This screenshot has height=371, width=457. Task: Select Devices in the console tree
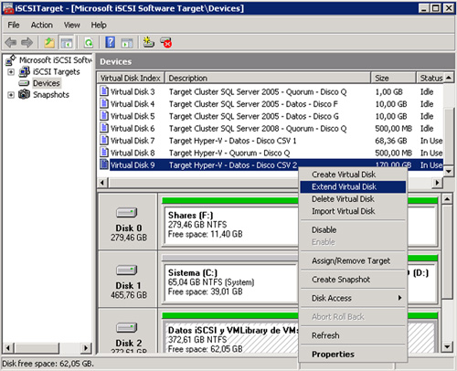47,83
